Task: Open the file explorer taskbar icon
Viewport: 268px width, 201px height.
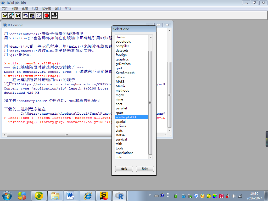Action: [x=55, y=196]
